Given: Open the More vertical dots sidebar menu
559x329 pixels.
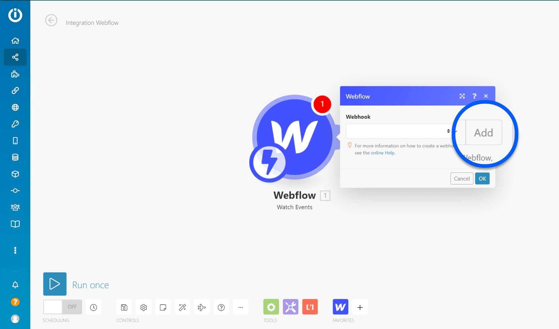Looking at the screenshot, I should (x=15, y=250).
